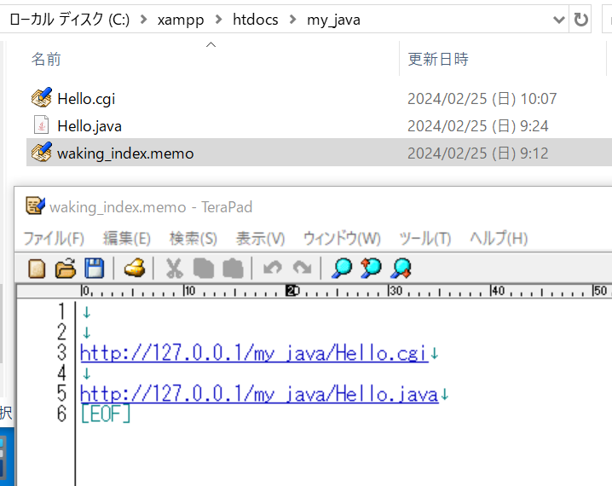This screenshot has width=612, height=486.
Task: Click the TeraPad title bar app icon
Action: [35, 205]
